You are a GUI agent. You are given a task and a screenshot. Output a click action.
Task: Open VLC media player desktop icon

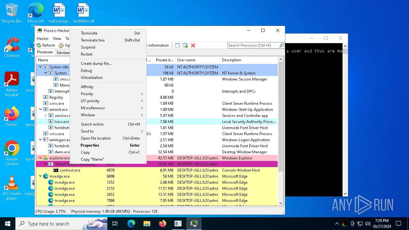coord(12,188)
